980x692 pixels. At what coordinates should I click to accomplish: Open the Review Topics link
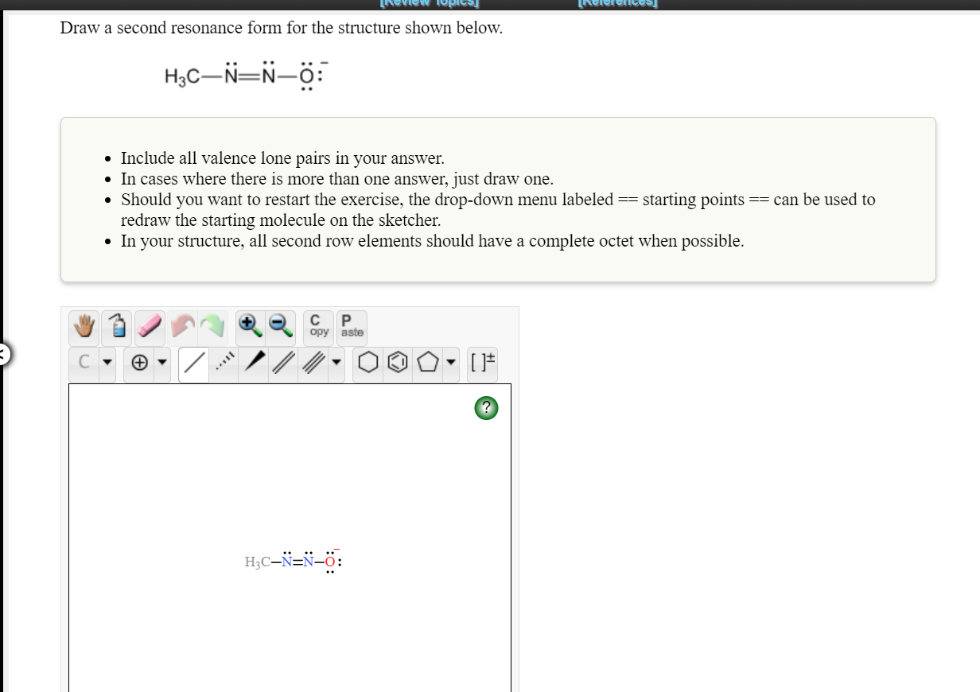click(x=429, y=3)
